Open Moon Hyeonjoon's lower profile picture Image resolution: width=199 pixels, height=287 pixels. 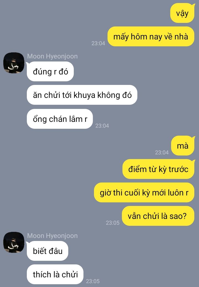click(x=14, y=242)
